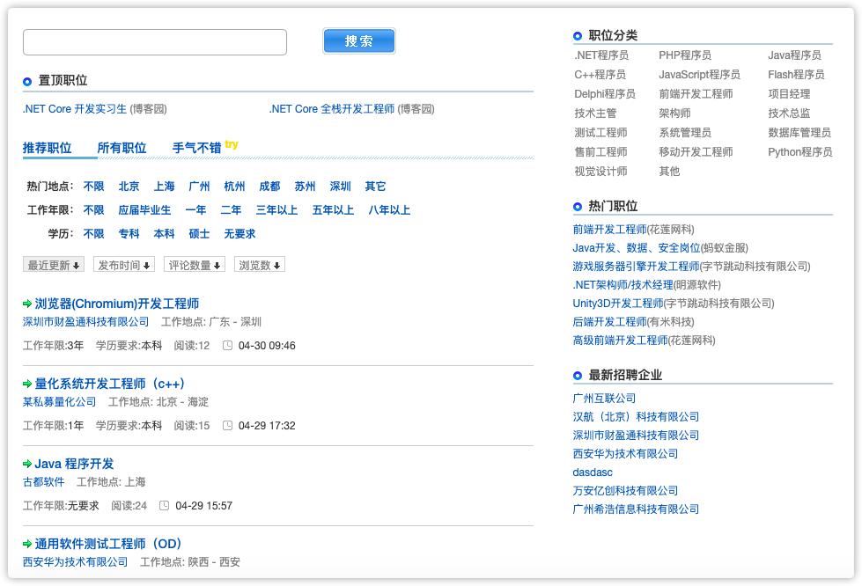Select 深圳 in the 热门地点 filter
Viewport: 862px width, 586px height.
tap(340, 187)
